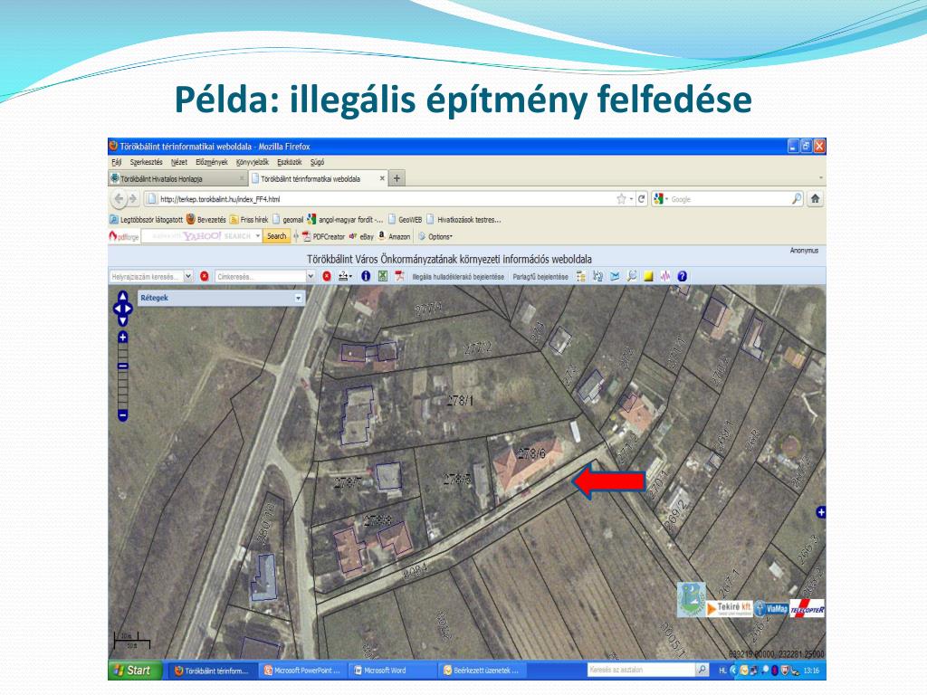The height and width of the screenshot is (695, 927).
Task: Go to Firefox home page icon
Action: click(816, 199)
